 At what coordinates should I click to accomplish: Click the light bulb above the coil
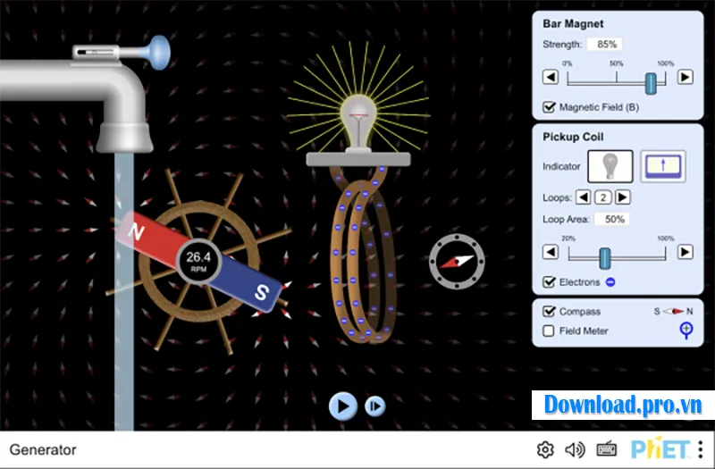tap(358, 122)
